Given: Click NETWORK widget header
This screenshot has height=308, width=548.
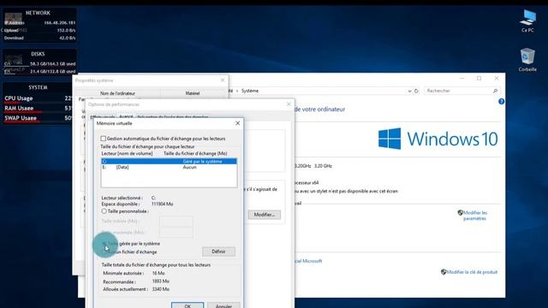Looking at the screenshot, I should pyautogui.click(x=38, y=13).
